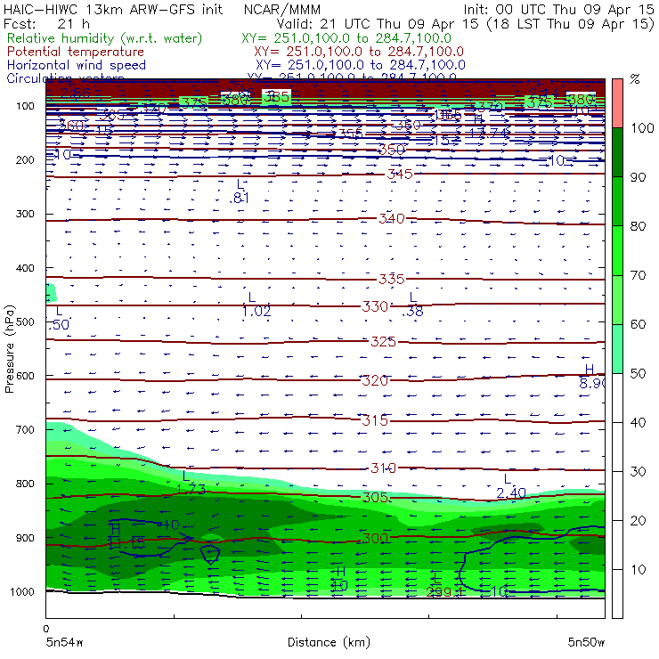Click the "315" potential temperature contour label
The width and height of the screenshot is (659, 659).
pyautogui.click(x=375, y=419)
